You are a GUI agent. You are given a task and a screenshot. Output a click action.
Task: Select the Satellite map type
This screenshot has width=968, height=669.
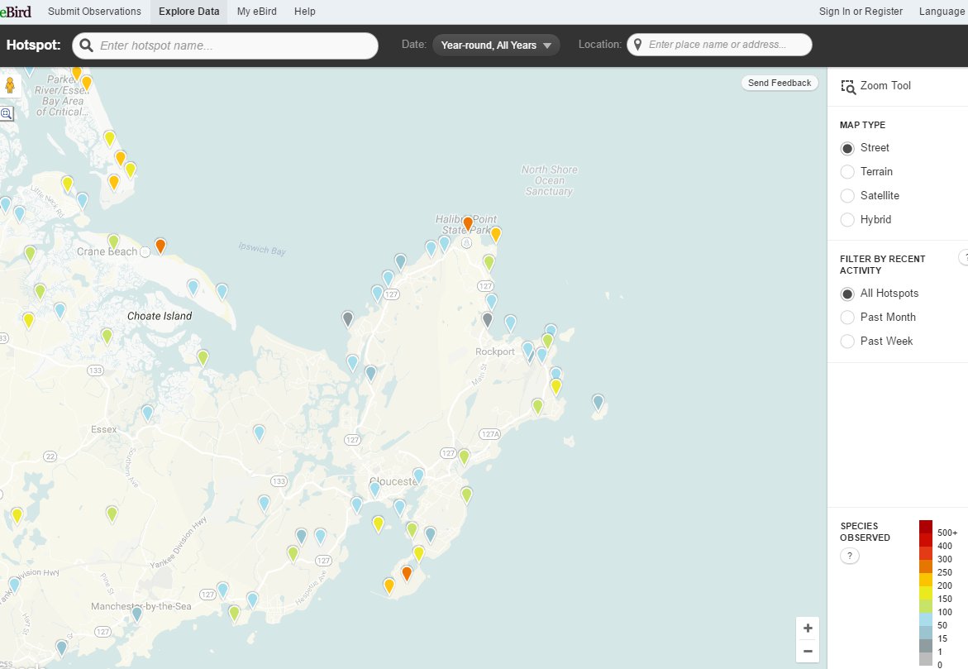tap(847, 196)
